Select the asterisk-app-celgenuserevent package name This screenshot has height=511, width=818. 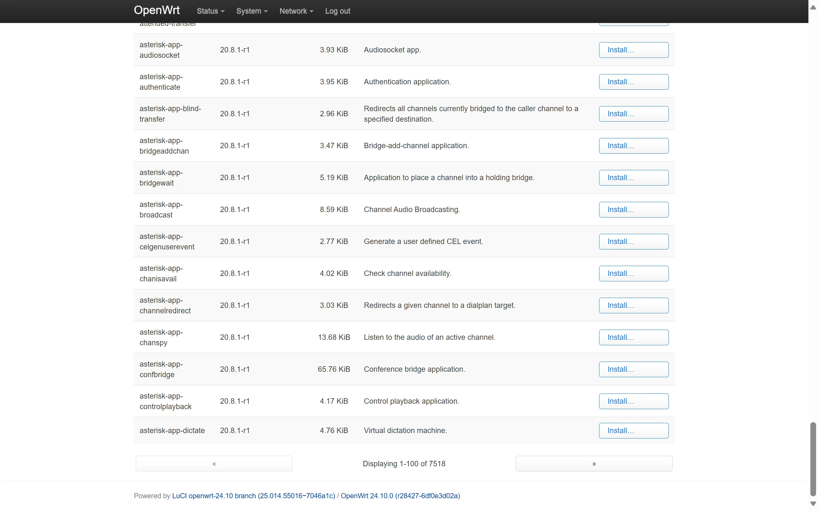point(167,241)
